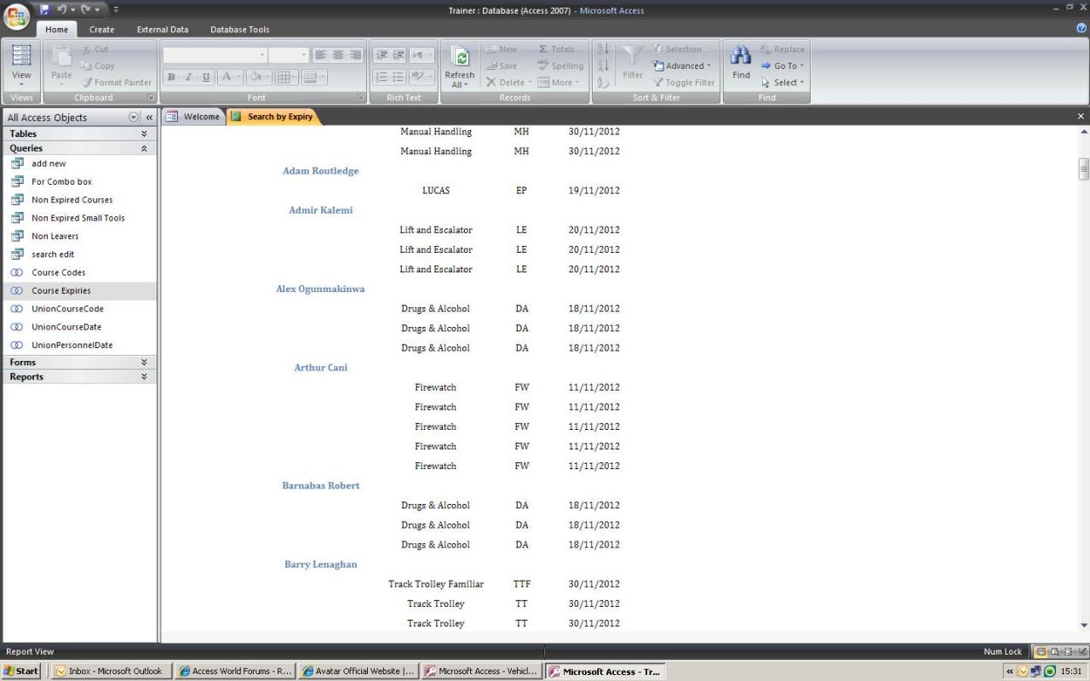The height and width of the screenshot is (681, 1090).
Task: Click the Windows Start button
Action: [21, 671]
